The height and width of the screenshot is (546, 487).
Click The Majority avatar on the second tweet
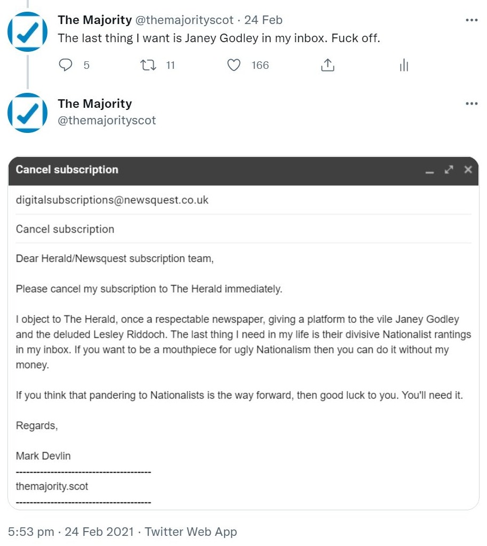pos(27,113)
